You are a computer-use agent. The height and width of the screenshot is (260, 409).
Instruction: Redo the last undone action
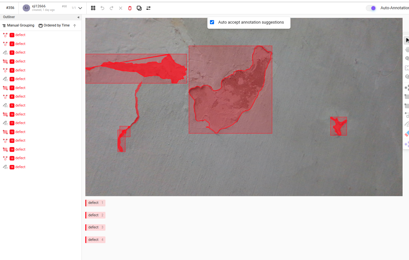tap(111, 8)
